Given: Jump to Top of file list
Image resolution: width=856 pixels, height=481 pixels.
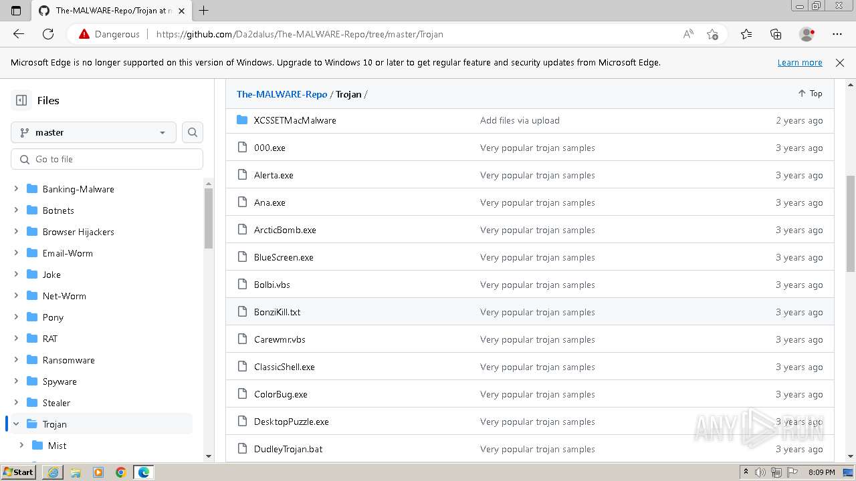Looking at the screenshot, I should tap(810, 94).
